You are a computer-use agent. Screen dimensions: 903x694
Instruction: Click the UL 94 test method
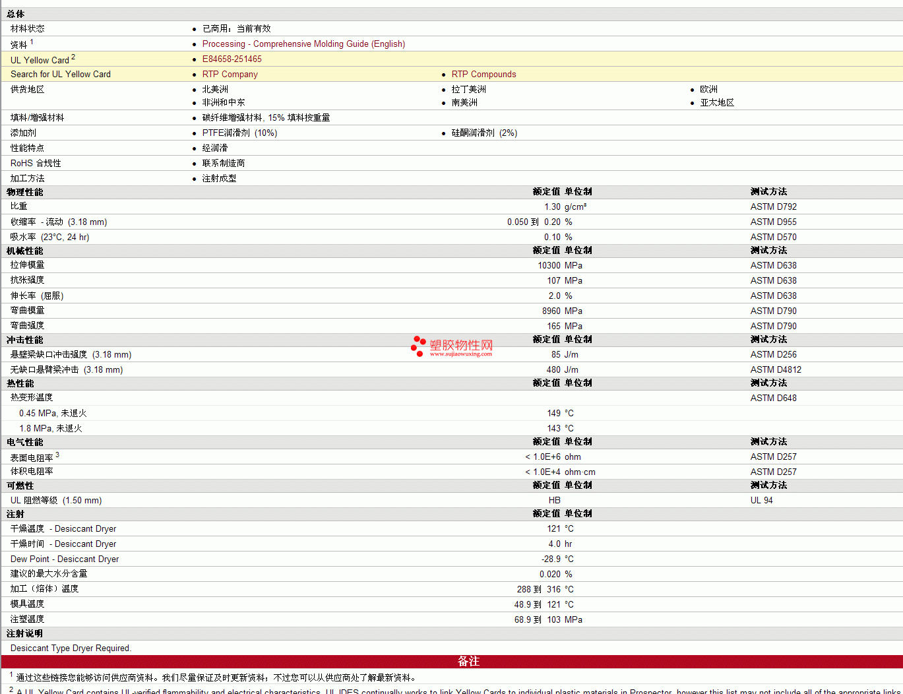click(762, 500)
